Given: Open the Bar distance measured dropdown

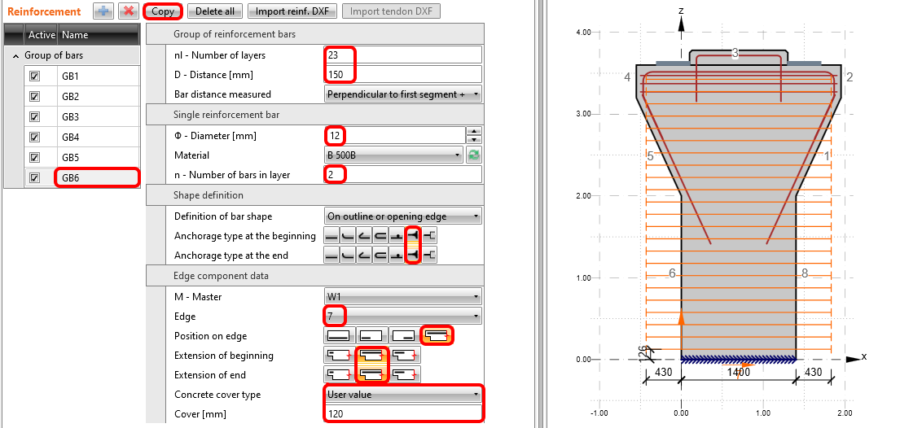Looking at the screenshot, I should point(402,94).
